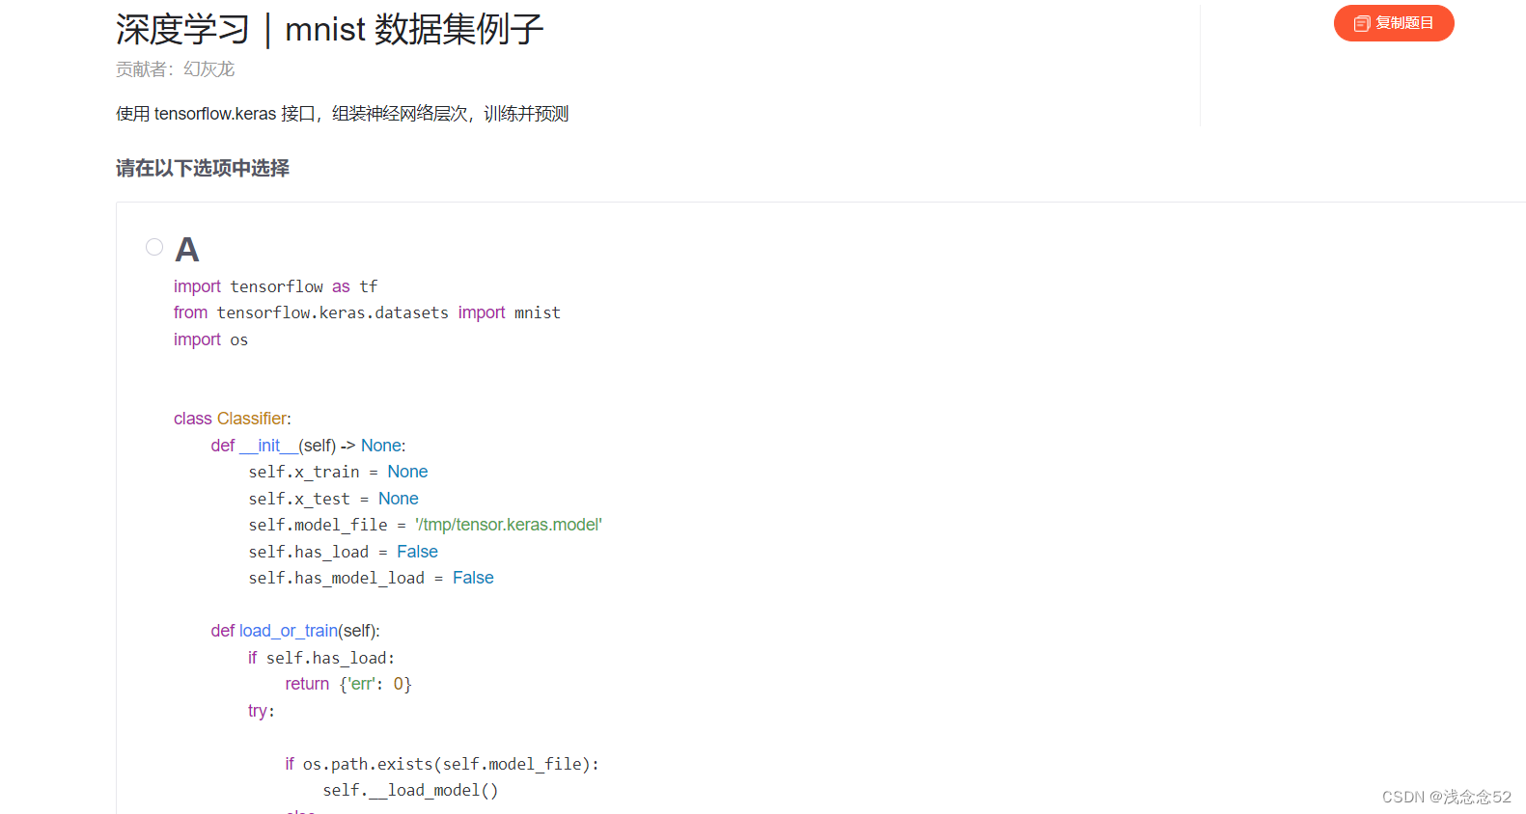1526x814 pixels.
Task: Click the large letter A option label
Action: pyautogui.click(x=187, y=250)
